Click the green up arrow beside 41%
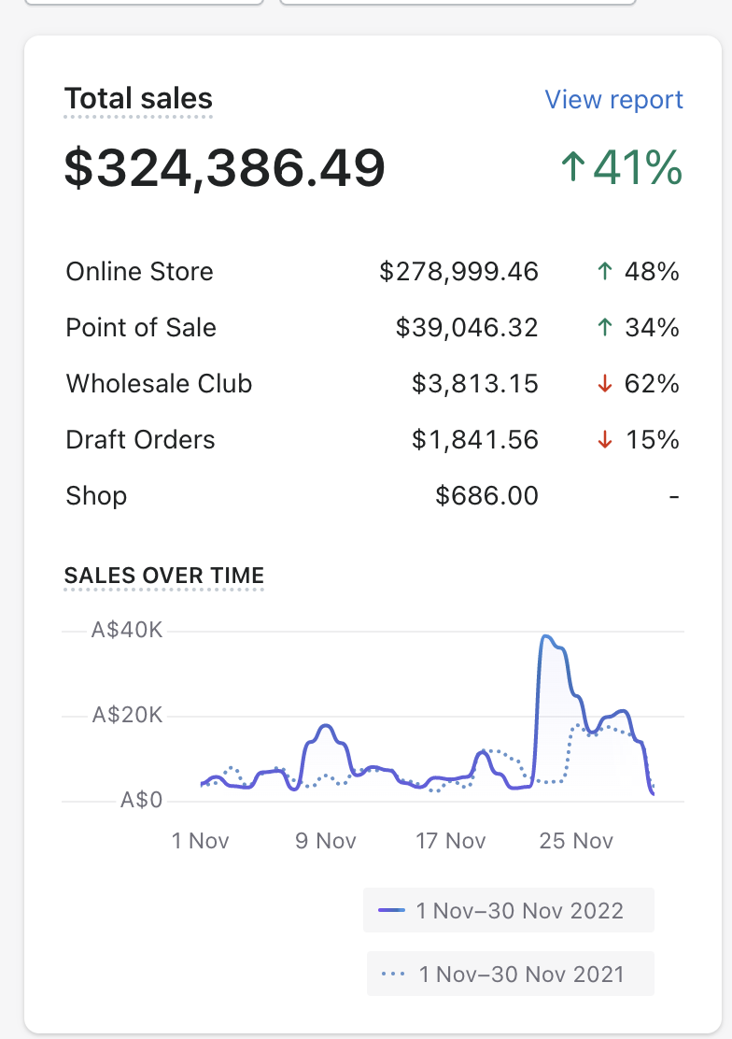Viewport: 732px width, 1039px height. click(x=572, y=168)
